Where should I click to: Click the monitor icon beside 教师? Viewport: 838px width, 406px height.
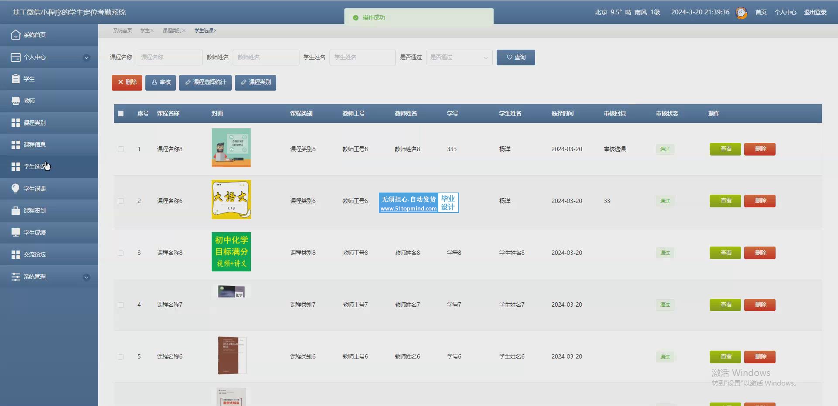coord(16,101)
